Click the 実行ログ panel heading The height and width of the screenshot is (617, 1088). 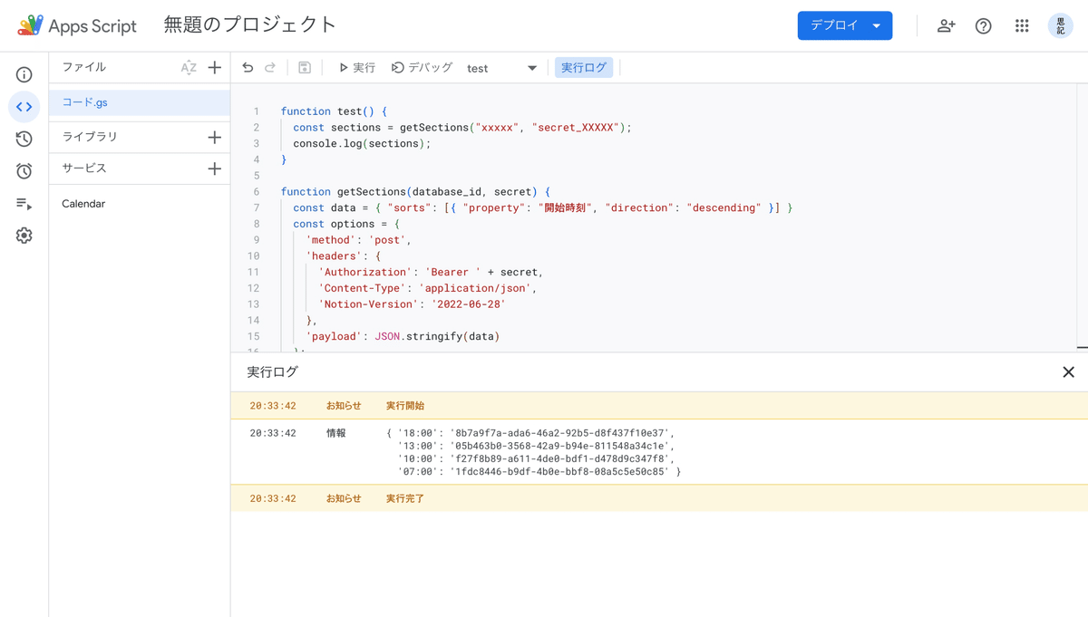coord(273,372)
